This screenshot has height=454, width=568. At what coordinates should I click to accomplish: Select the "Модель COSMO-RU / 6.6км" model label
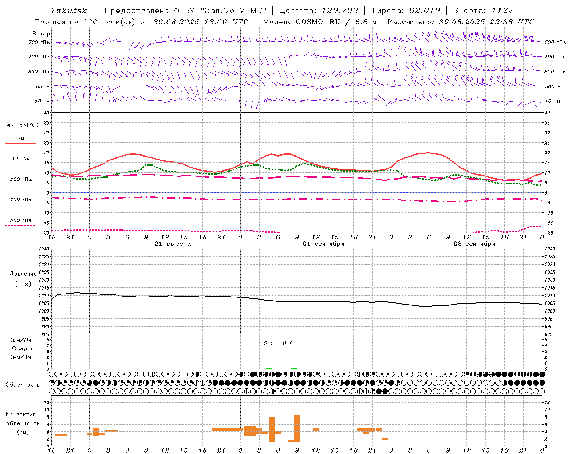320,22
